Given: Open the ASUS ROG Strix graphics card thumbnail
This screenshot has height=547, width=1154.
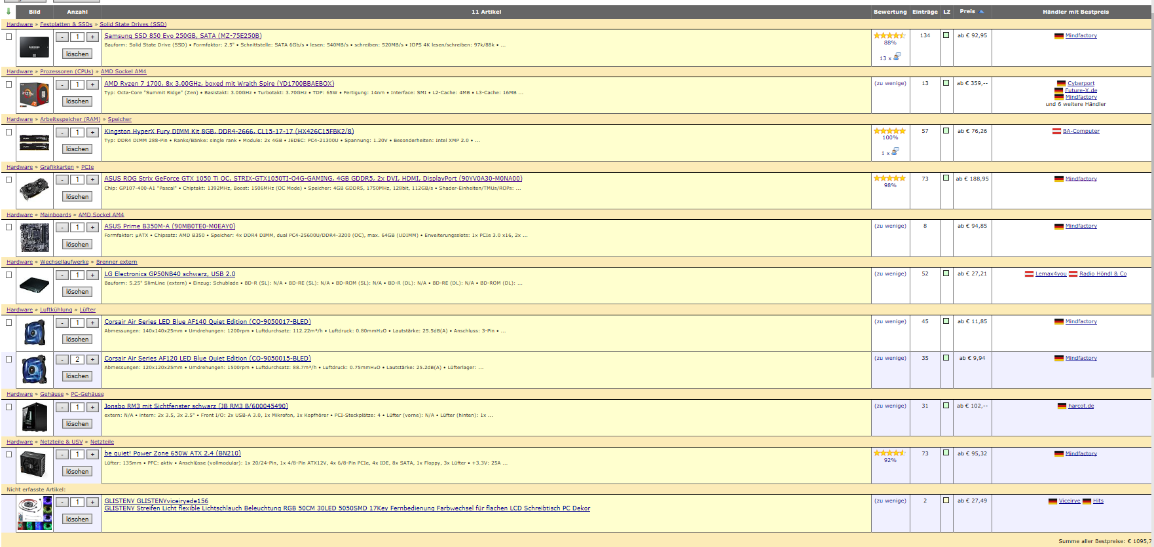Looking at the screenshot, I should (x=35, y=190).
